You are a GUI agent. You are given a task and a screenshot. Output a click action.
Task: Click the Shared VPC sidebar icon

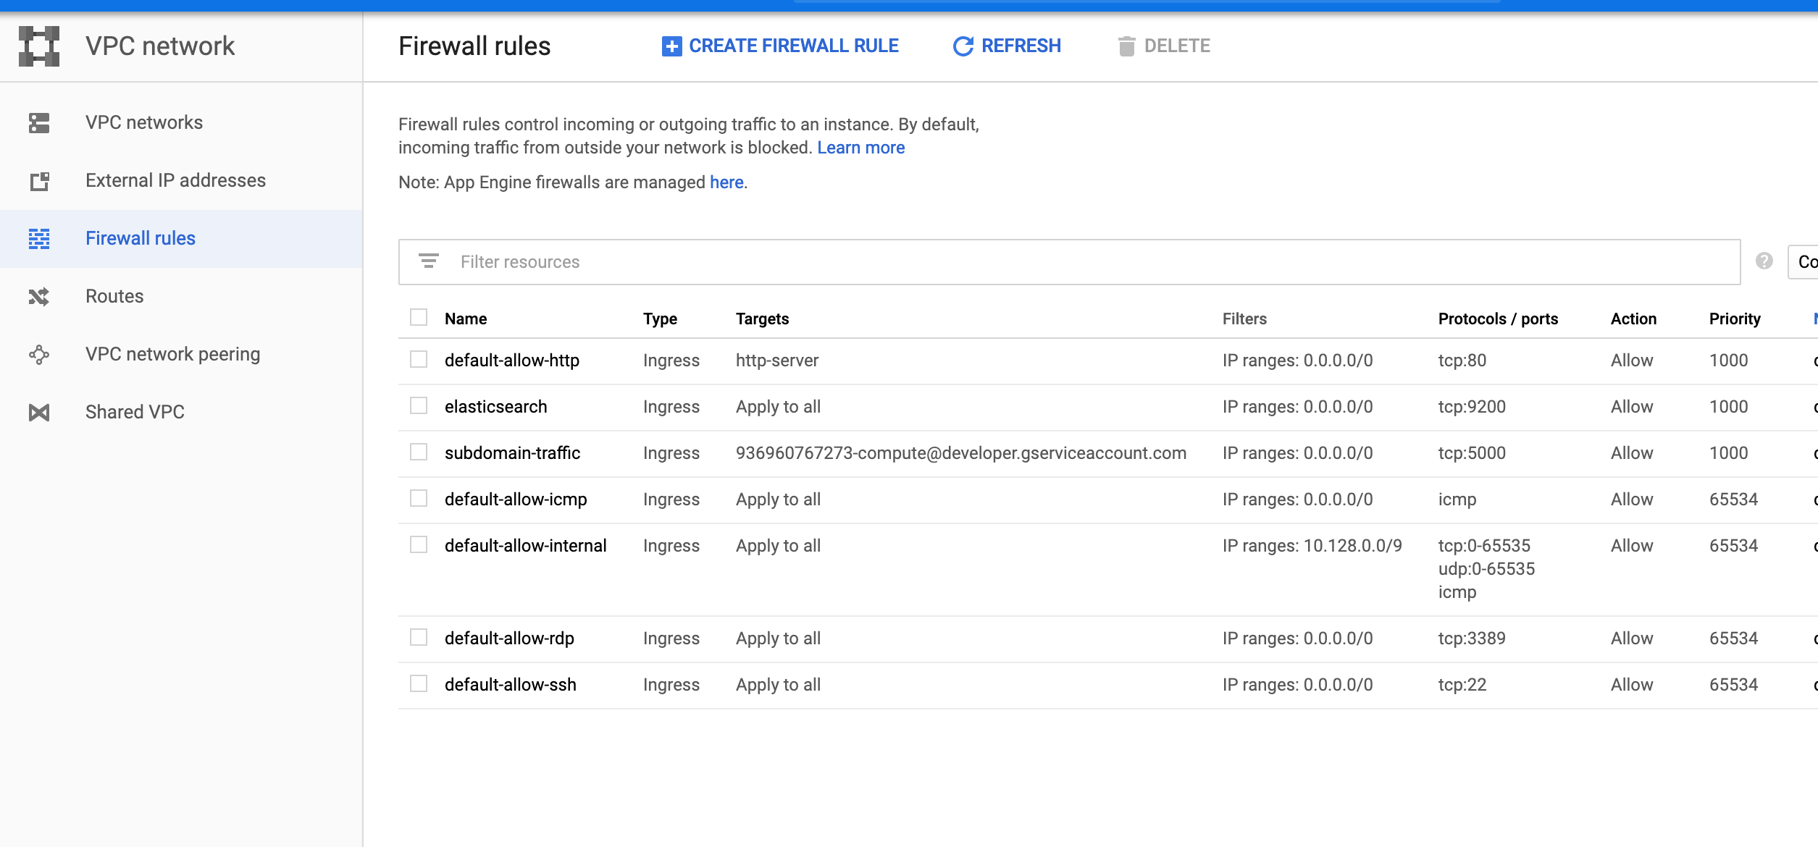coord(40,412)
